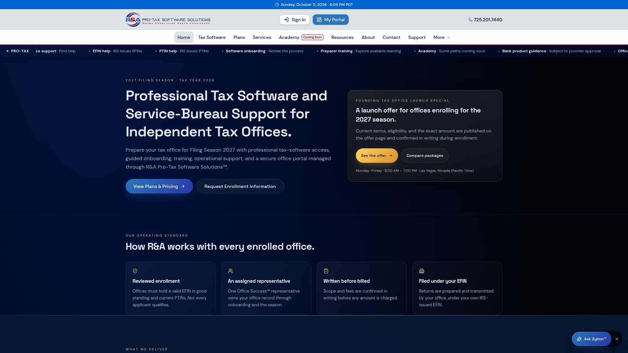Click the Sign In button
Screen dimensions: 628x353
point(295,20)
